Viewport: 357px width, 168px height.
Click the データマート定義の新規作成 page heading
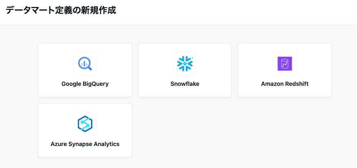tap(61, 11)
